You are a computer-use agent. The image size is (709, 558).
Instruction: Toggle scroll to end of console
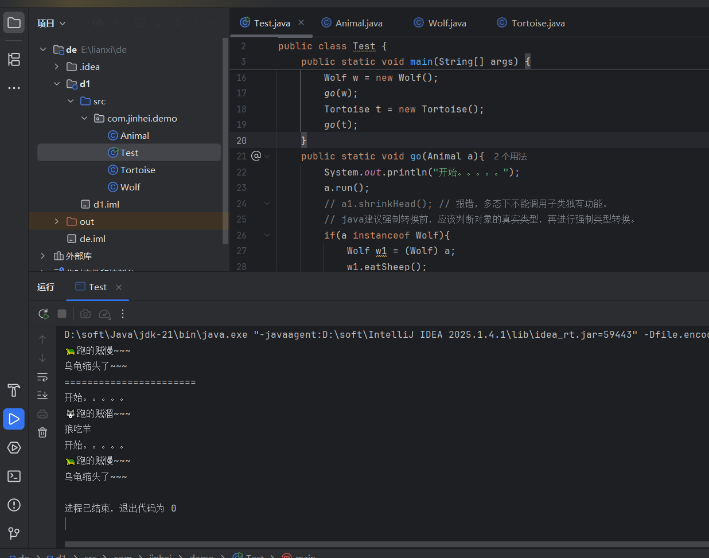pyautogui.click(x=42, y=395)
